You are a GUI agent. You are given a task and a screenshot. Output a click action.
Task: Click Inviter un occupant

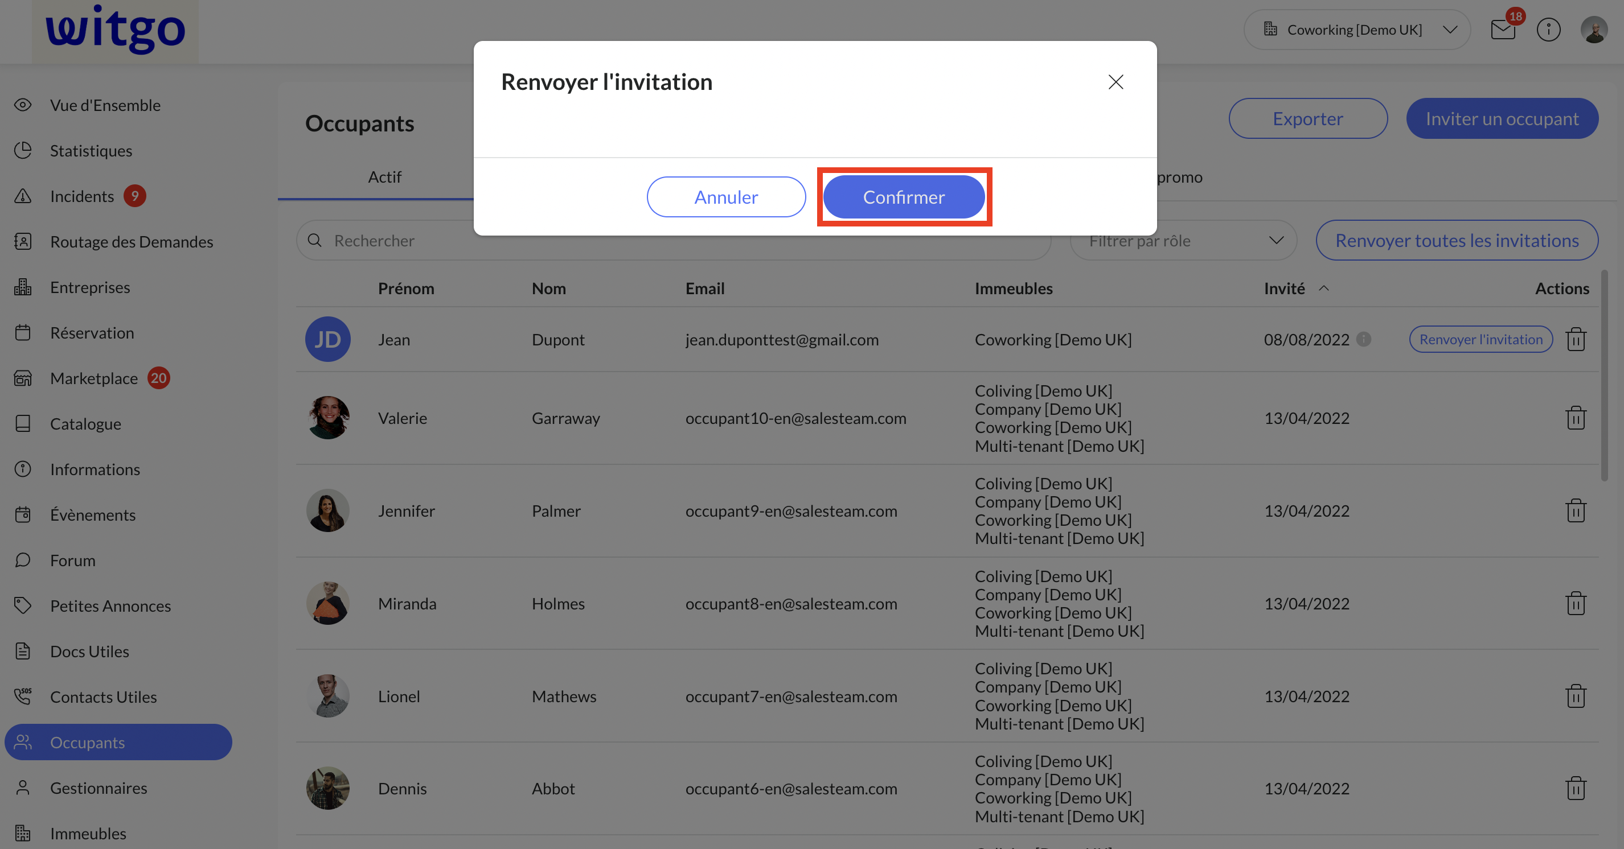[x=1502, y=118]
